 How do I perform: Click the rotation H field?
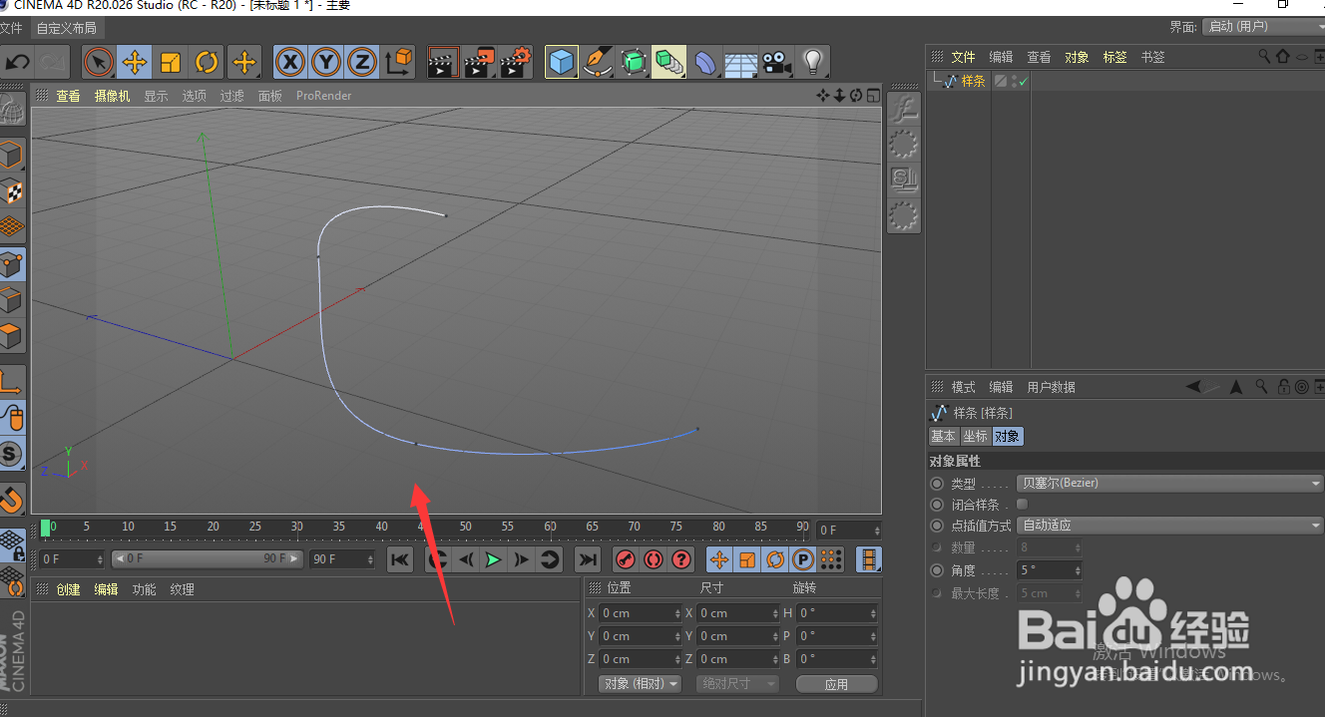pyautogui.click(x=838, y=613)
